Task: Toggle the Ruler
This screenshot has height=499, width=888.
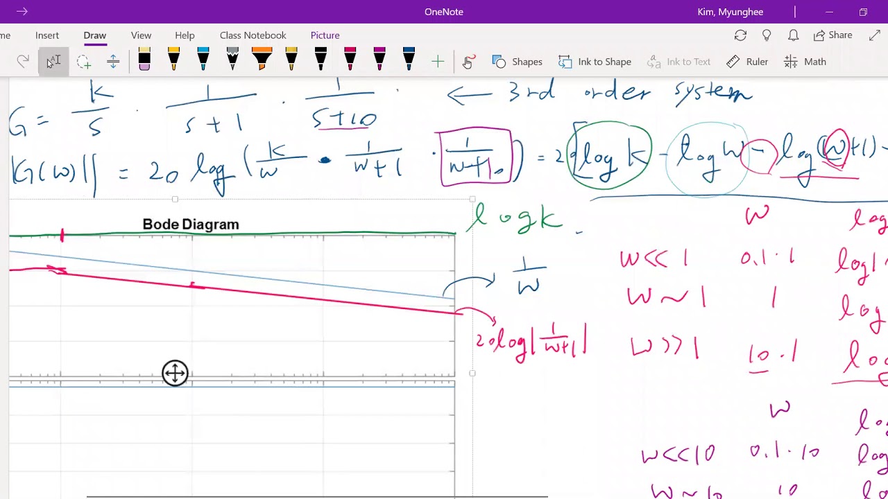Action: [x=747, y=62]
